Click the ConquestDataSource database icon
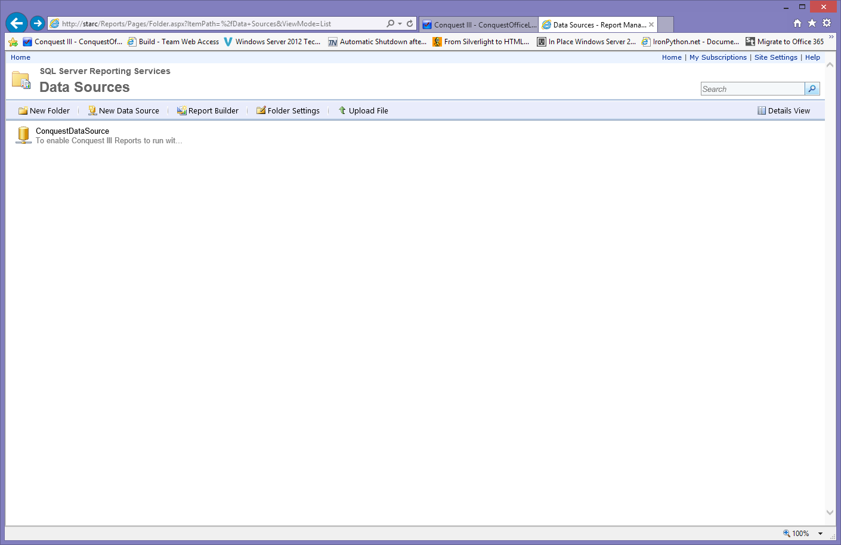841x545 pixels. tap(23, 135)
